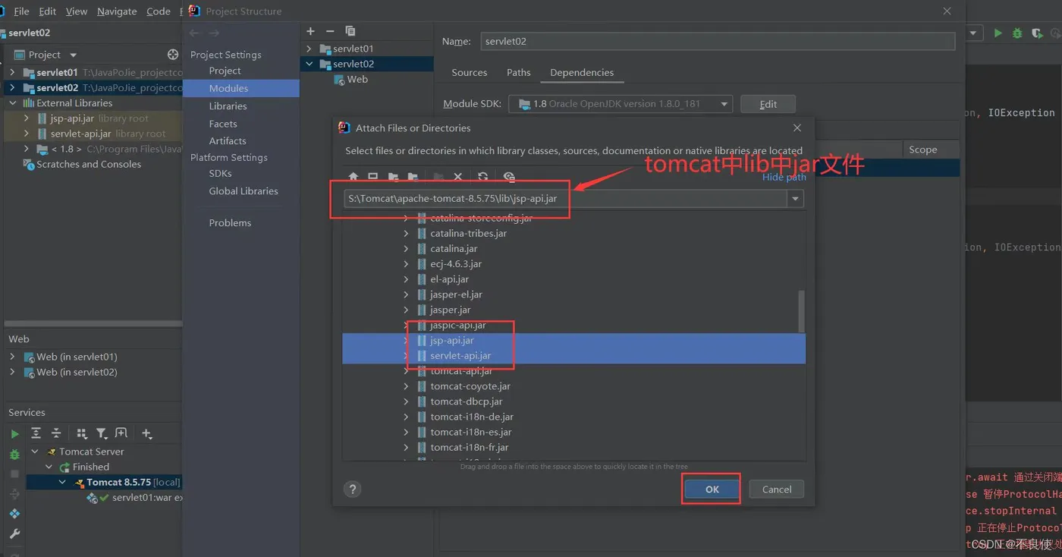Copy selected module in Project Structure
Viewport: 1062px width, 557px height.
pyautogui.click(x=350, y=31)
